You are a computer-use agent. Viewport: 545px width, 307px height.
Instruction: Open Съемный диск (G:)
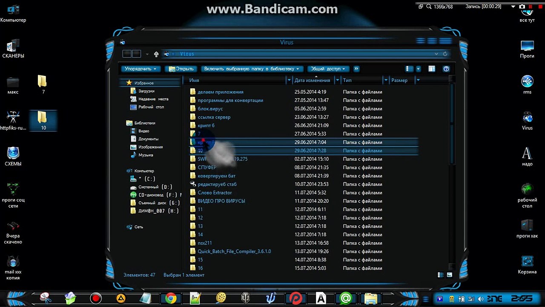(x=159, y=203)
